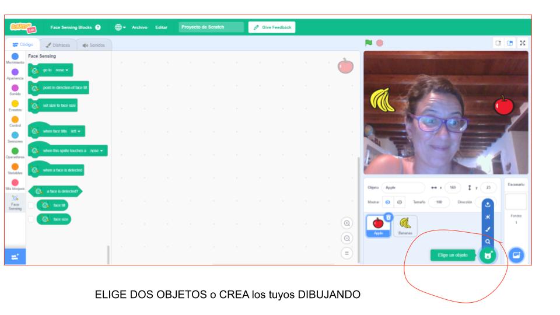The width and height of the screenshot is (560, 315).
Task: Open the language globe dropdown
Action: [x=120, y=27]
